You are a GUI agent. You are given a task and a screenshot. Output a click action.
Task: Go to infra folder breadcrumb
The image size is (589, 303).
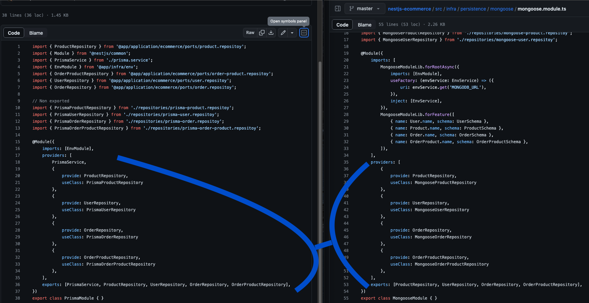(x=451, y=9)
